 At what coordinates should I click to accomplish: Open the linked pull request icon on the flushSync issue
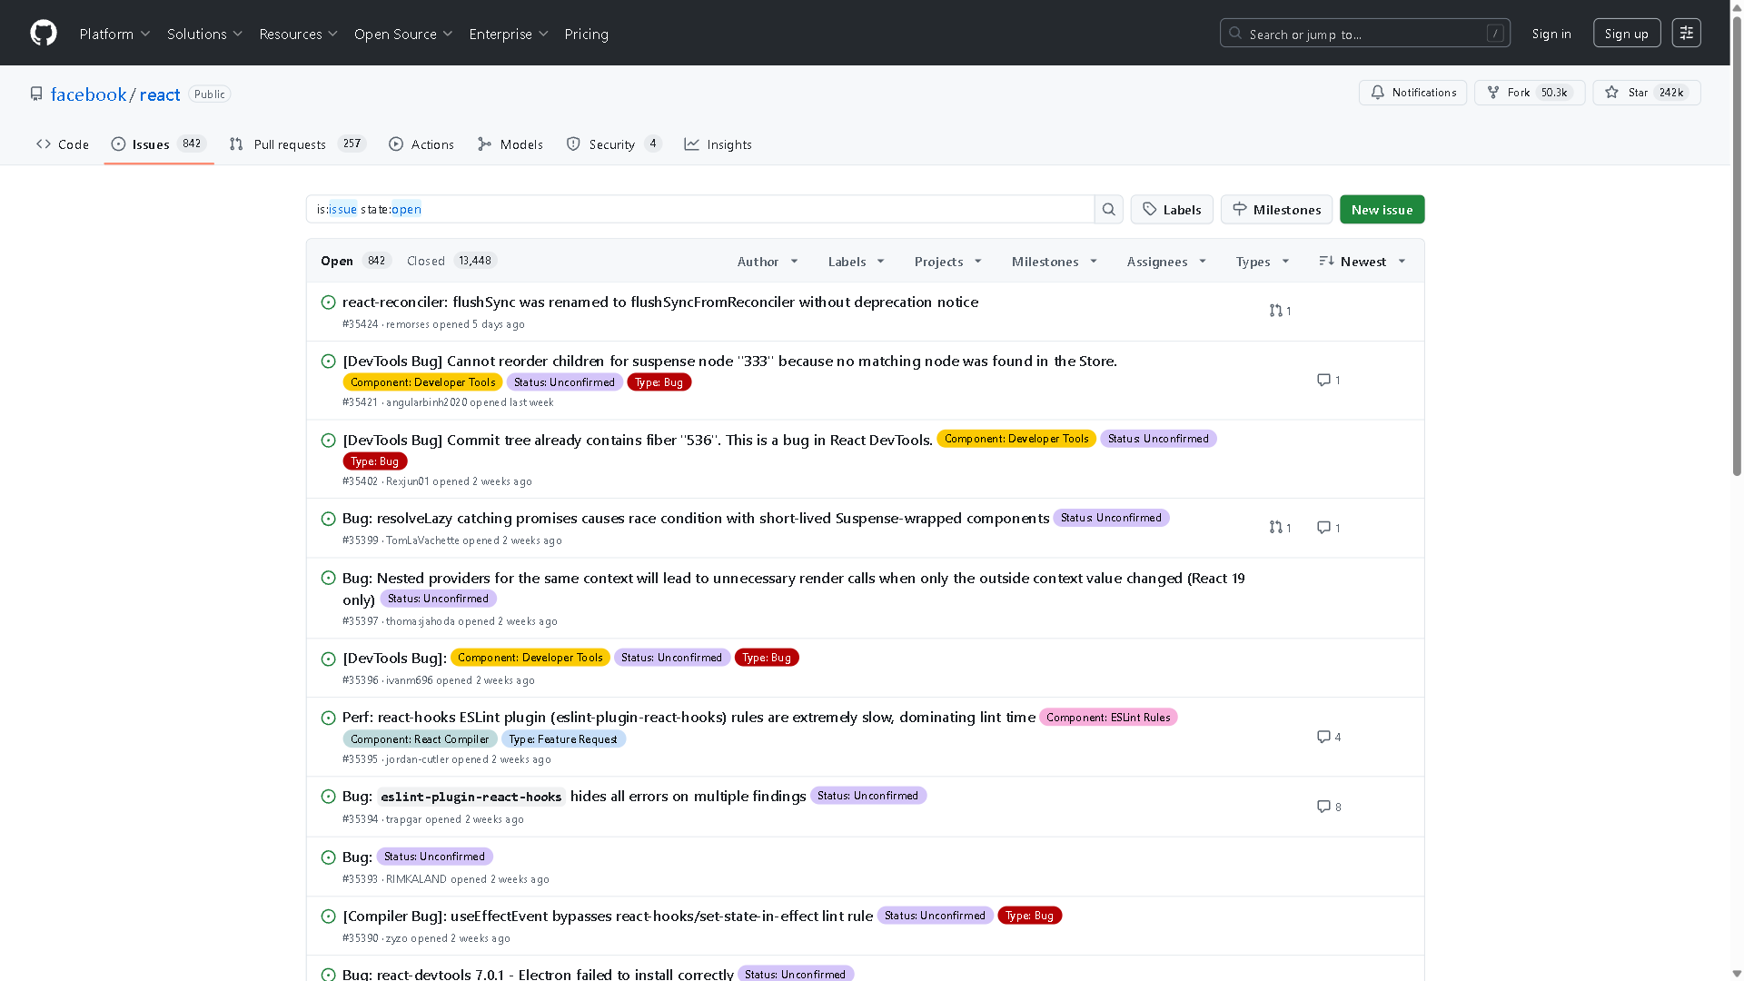(x=1274, y=311)
